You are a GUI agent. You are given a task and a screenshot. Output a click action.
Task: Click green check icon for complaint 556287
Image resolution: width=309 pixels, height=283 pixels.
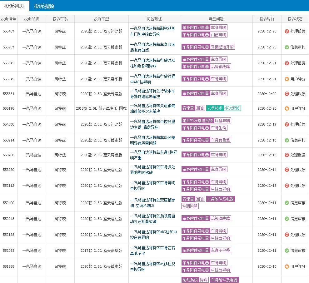(287, 47)
